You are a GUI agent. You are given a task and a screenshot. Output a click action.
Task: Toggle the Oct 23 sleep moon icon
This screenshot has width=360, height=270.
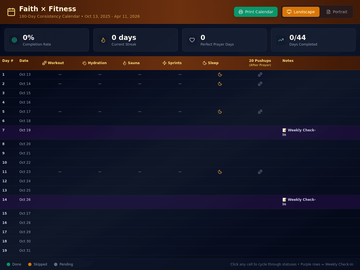tap(220, 172)
